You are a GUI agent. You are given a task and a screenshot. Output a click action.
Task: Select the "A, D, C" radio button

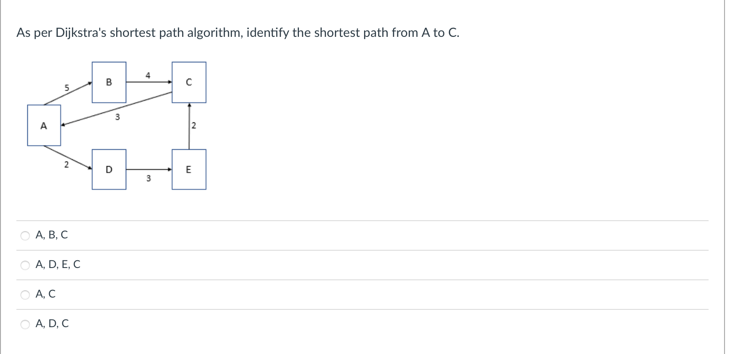coord(25,324)
